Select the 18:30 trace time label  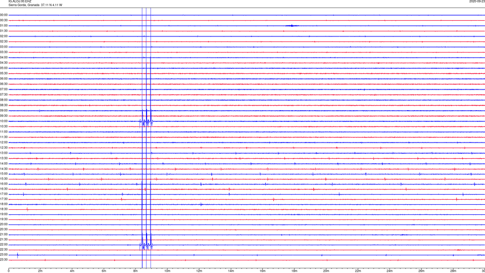[x=4, y=209]
